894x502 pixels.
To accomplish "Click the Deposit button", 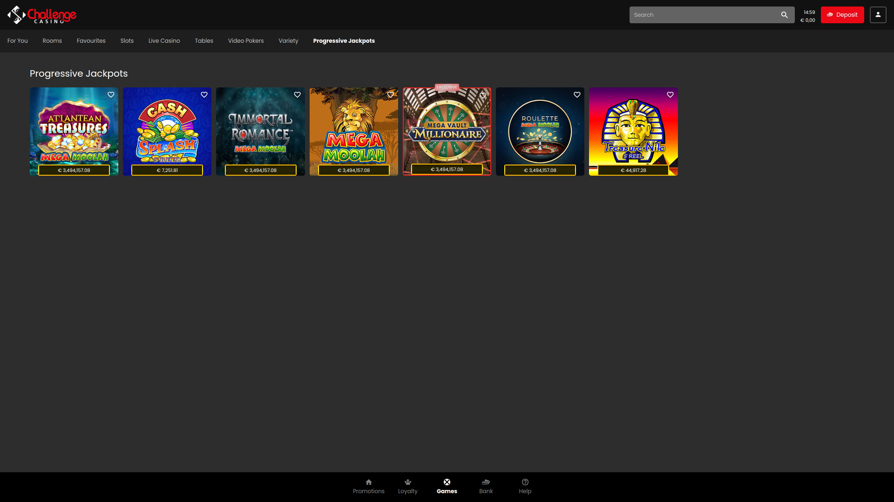I will coord(842,14).
